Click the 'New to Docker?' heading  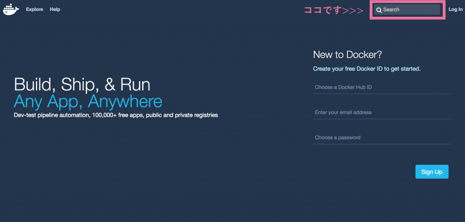pyautogui.click(x=347, y=55)
